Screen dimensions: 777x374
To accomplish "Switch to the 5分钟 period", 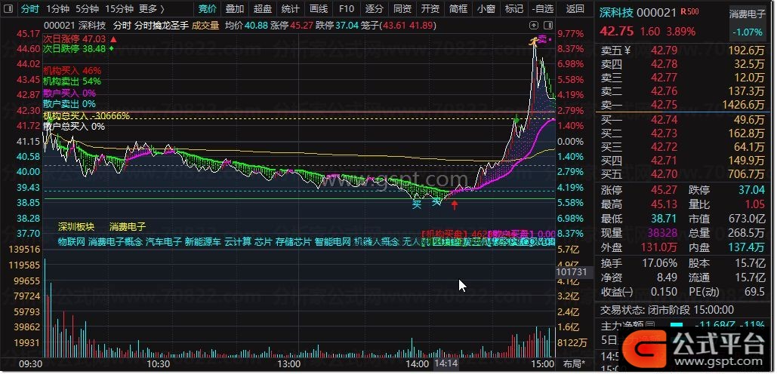I will 88,9.
